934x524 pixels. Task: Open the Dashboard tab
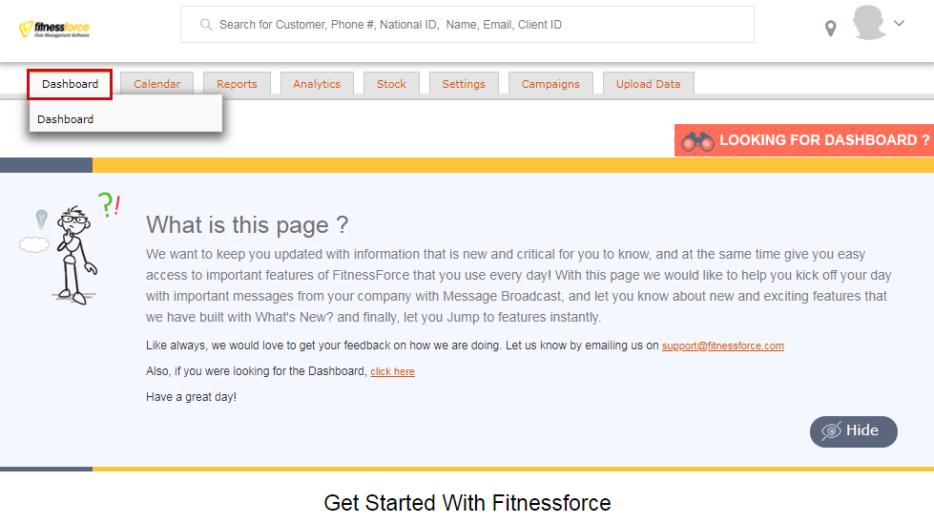pos(70,84)
